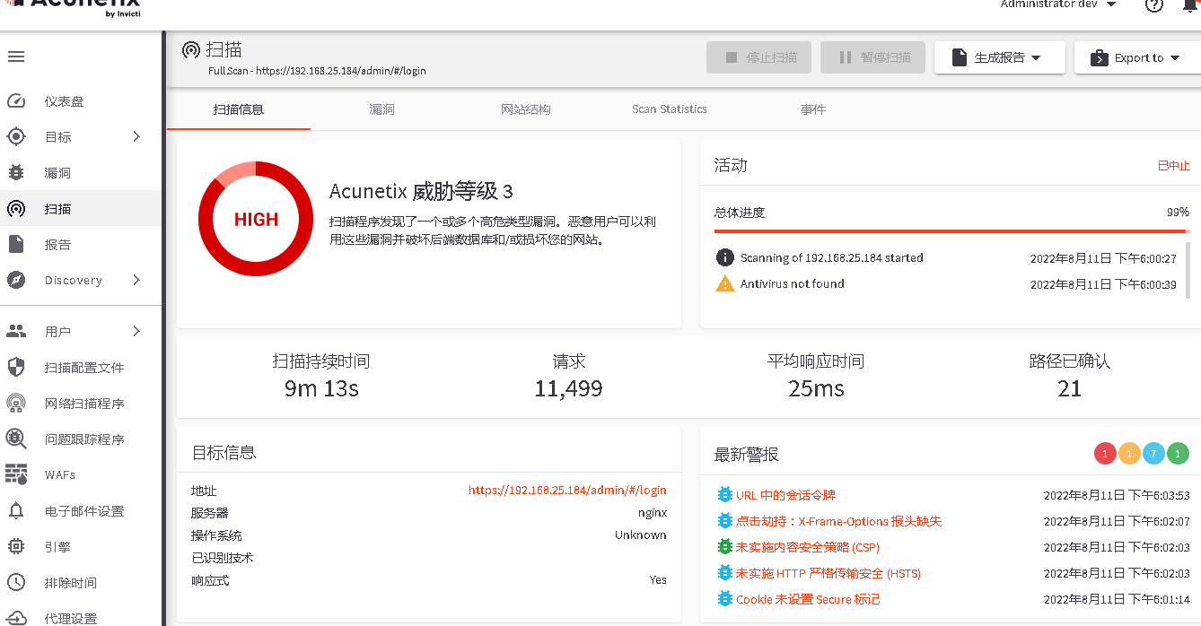Open Cookie 未设置 Secure 标记 alert

tap(808, 599)
